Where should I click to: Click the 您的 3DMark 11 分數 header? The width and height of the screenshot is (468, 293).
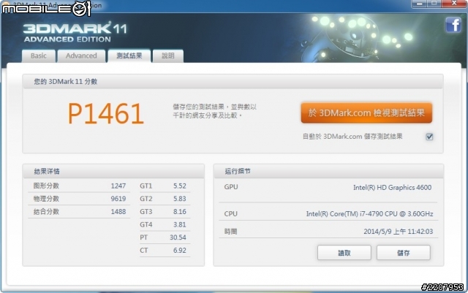coord(233,81)
